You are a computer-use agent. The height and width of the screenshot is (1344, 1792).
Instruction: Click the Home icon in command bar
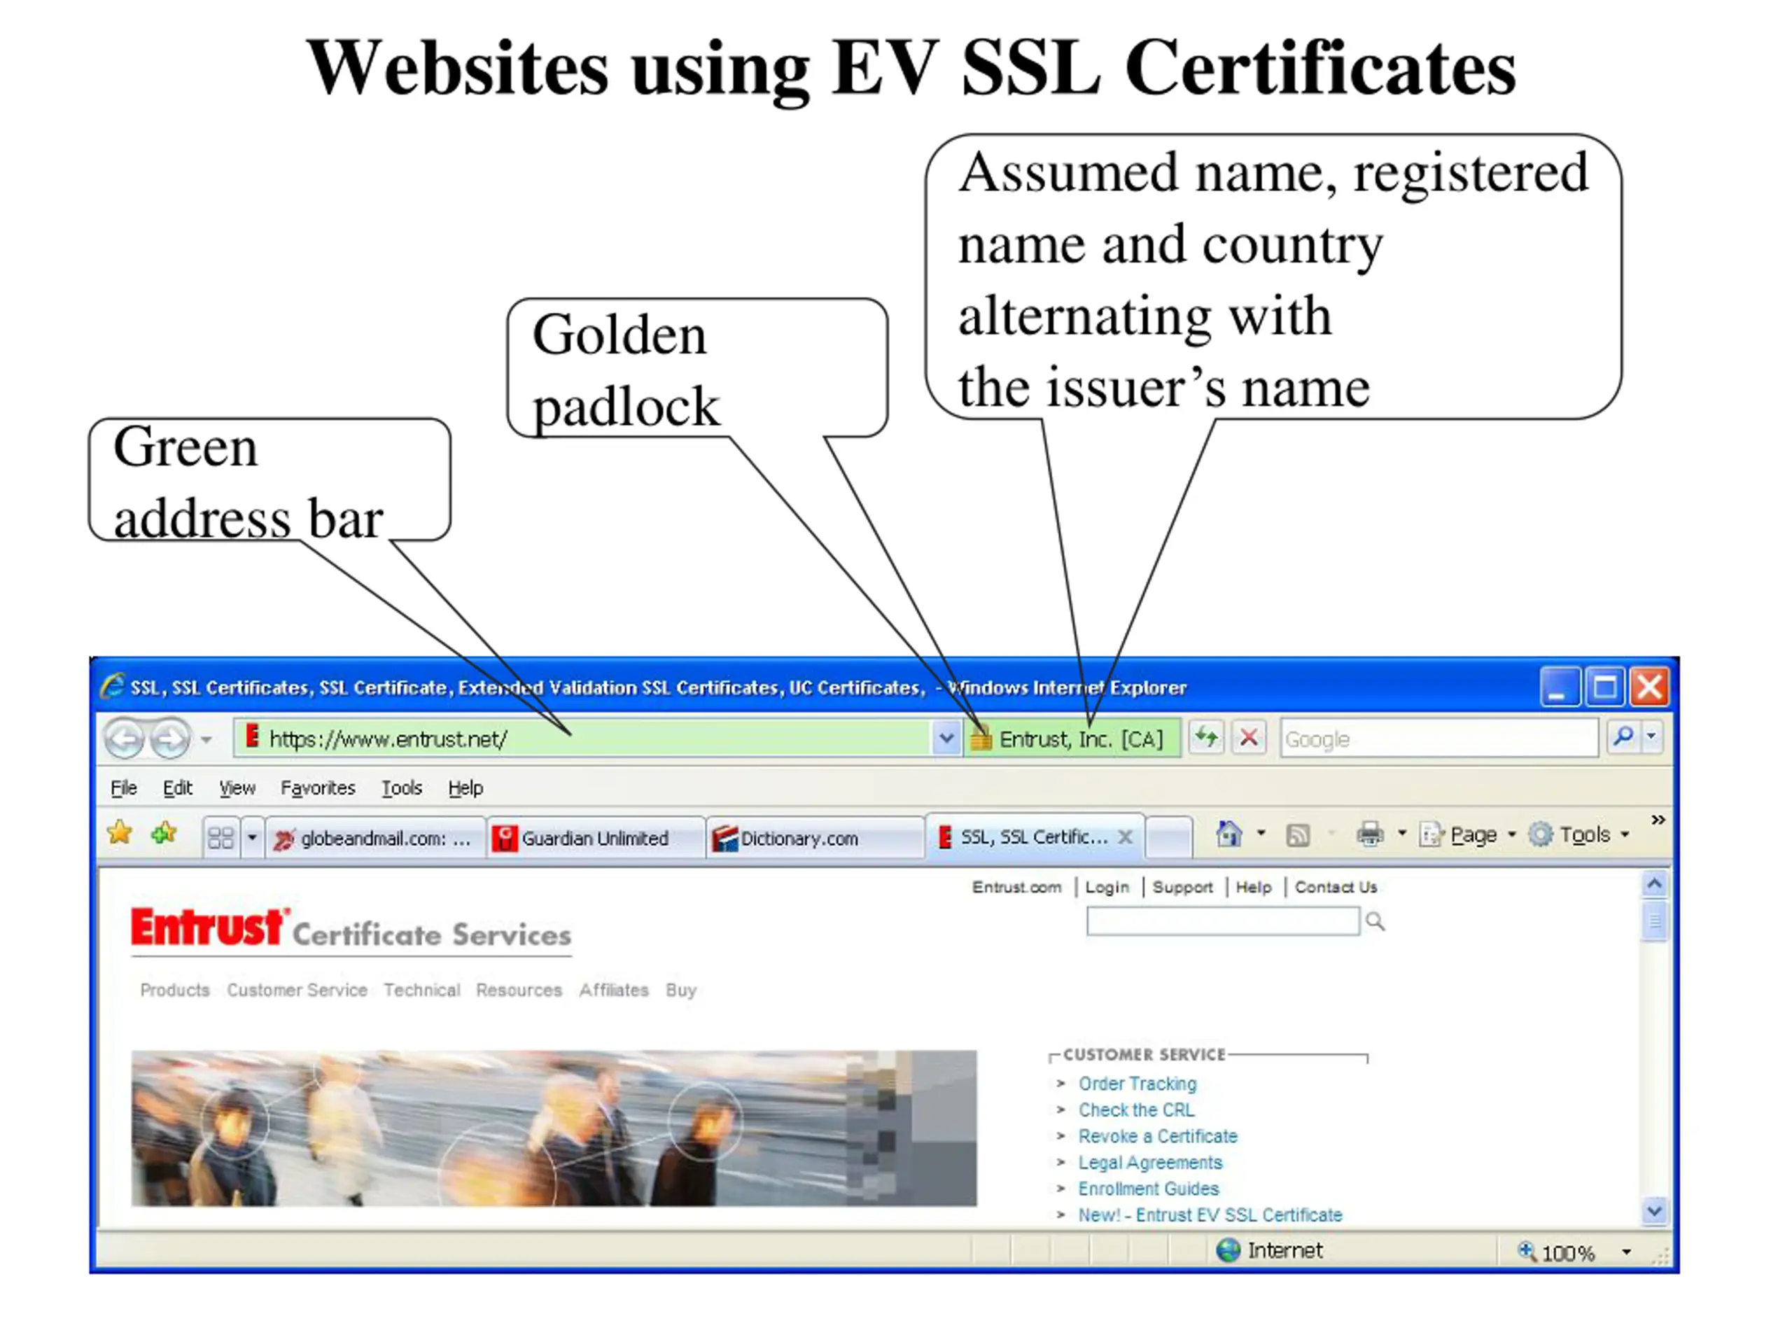(1230, 834)
